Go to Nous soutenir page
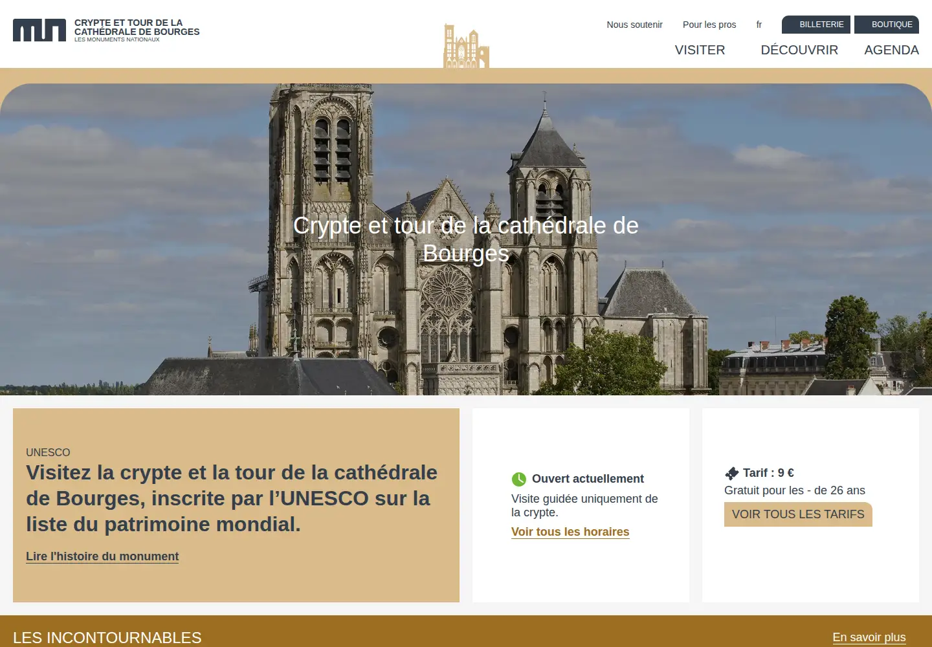Screen dimensions: 932x647 point(634,25)
